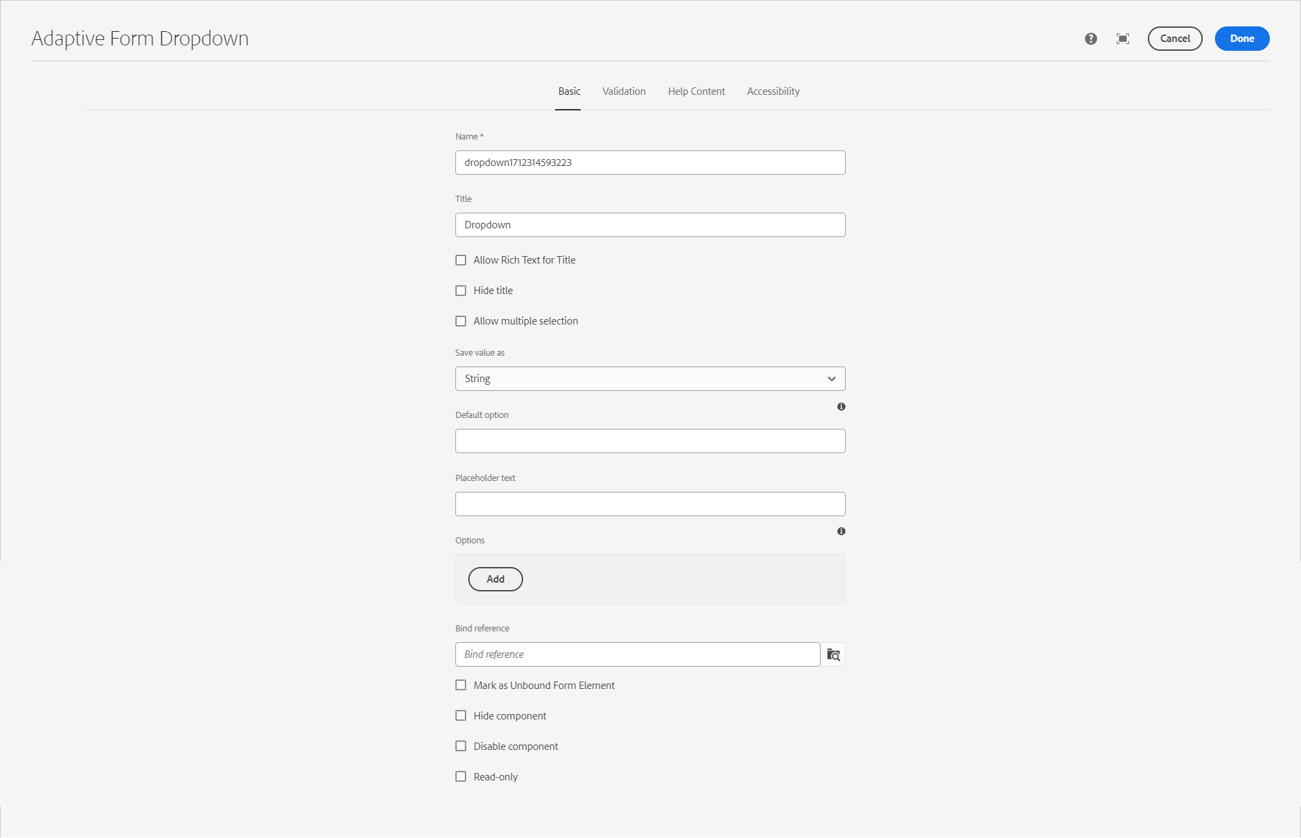Switch to the Validation tab
This screenshot has height=838, width=1301.
point(623,91)
